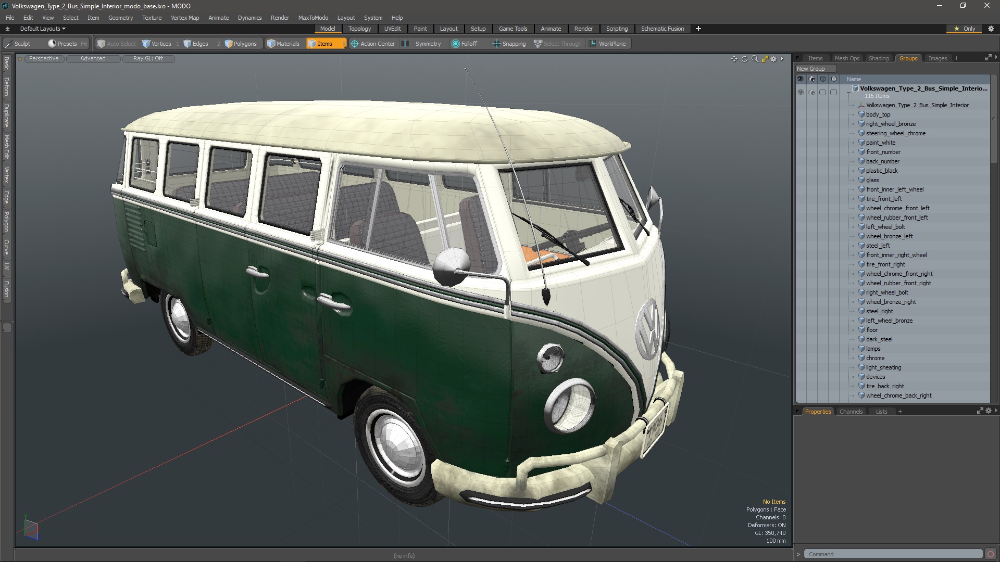Open the Geometry menu
Screen dimensions: 1000x562
(120, 18)
